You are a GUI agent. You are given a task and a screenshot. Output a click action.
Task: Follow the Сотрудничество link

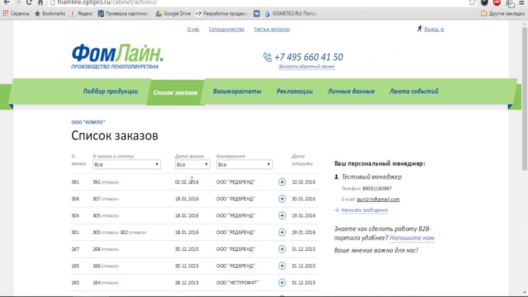click(226, 29)
